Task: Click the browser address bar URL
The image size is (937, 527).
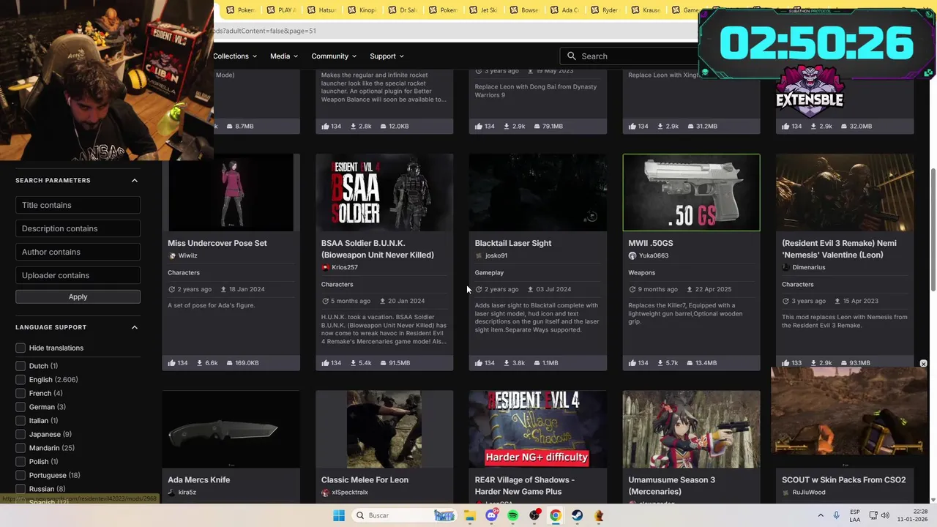Action: tap(265, 31)
